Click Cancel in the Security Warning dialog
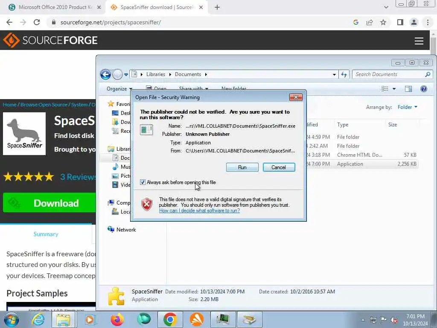 (x=279, y=167)
